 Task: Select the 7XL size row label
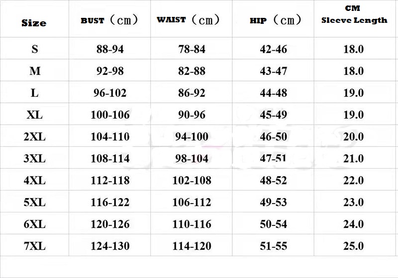(x=35, y=246)
